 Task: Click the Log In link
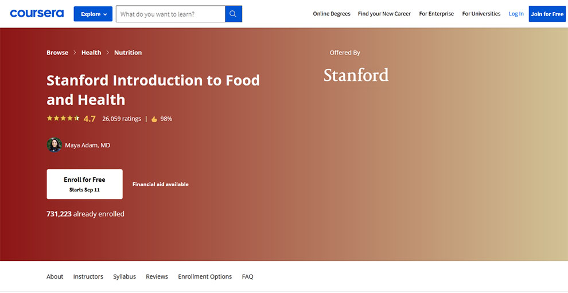click(x=516, y=14)
